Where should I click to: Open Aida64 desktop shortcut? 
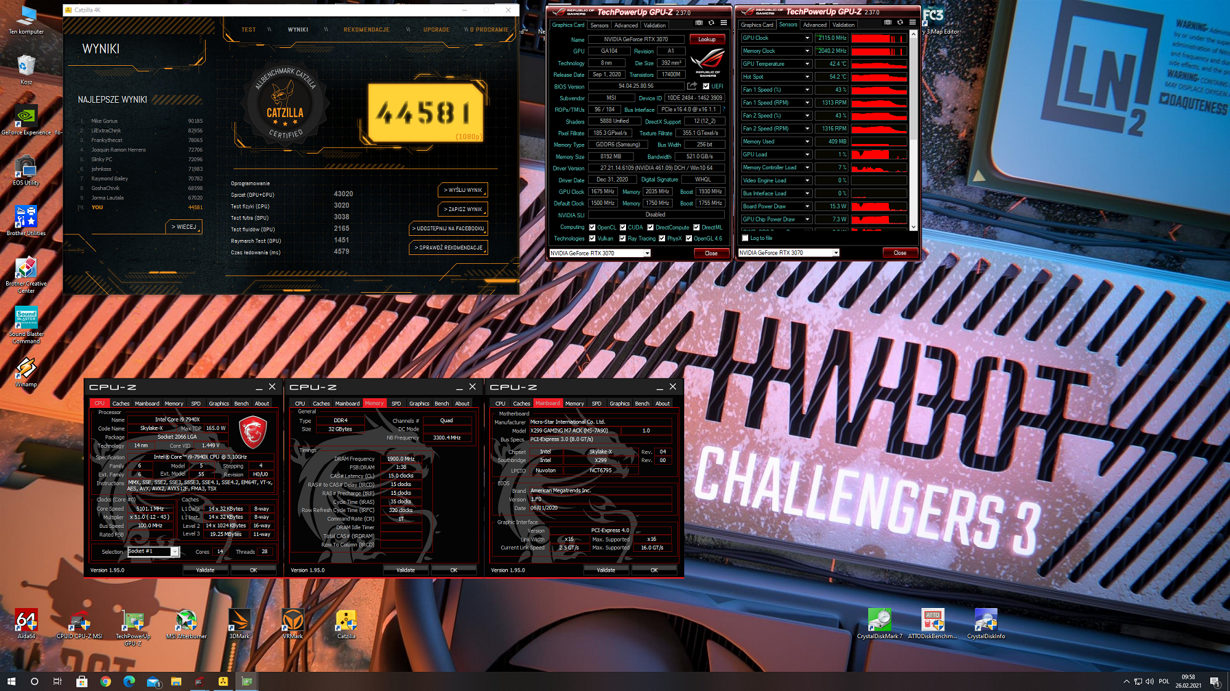point(26,624)
